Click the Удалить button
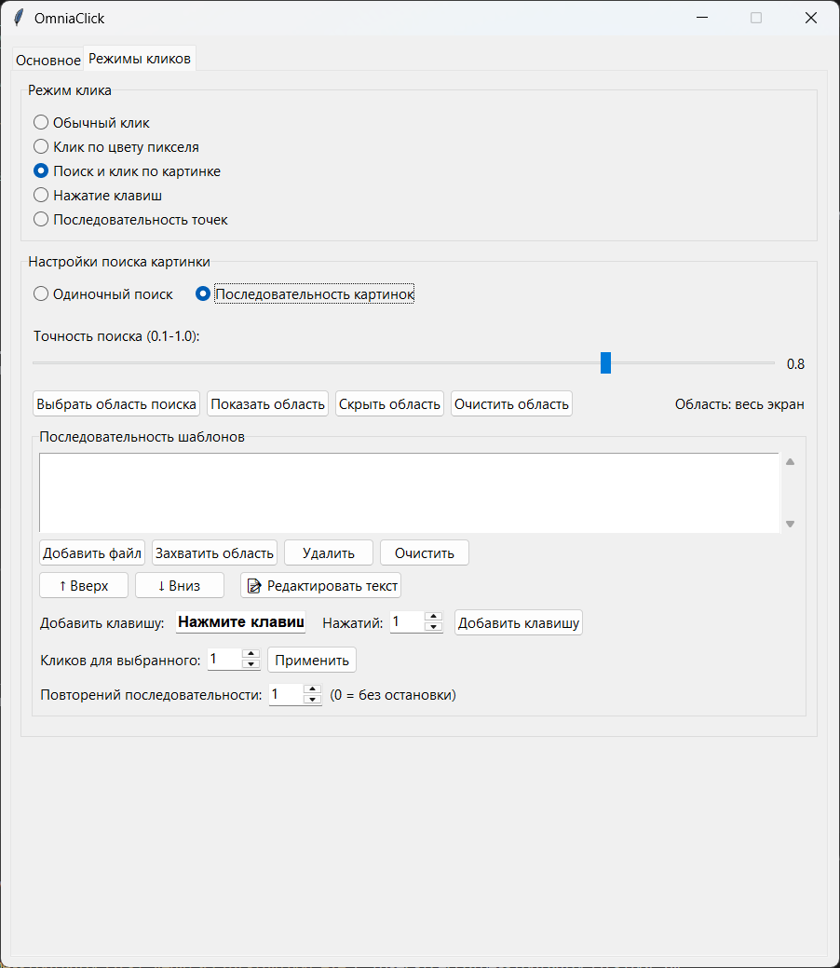The width and height of the screenshot is (840, 968). pyautogui.click(x=329, y=552)
